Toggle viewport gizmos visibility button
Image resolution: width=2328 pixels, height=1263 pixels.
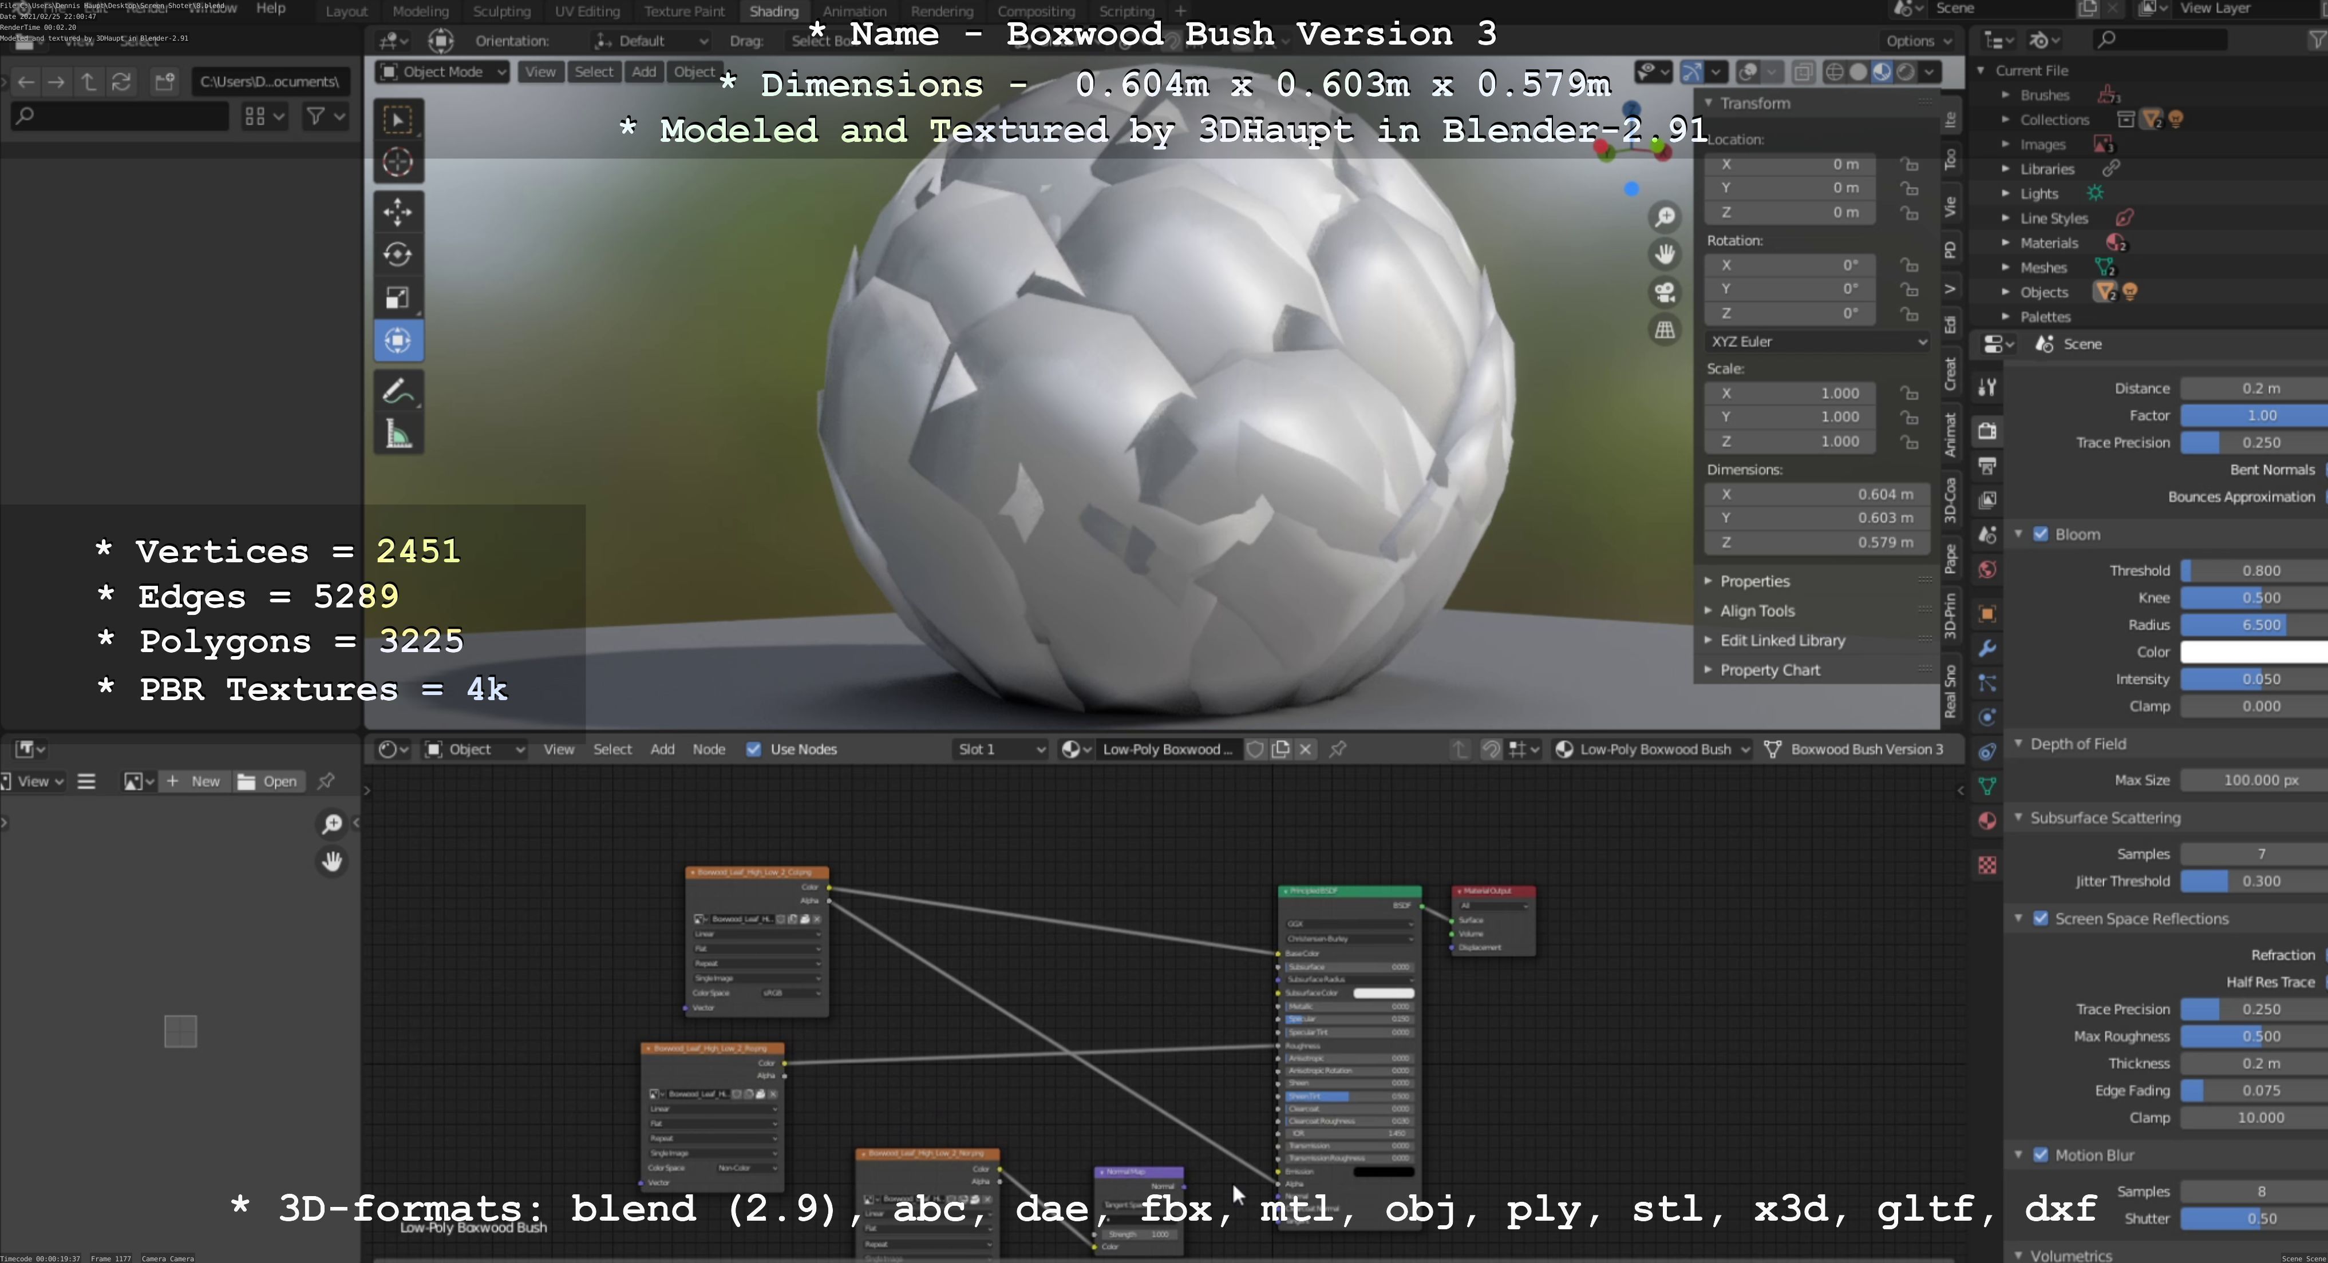click(x=1691, y=72)
